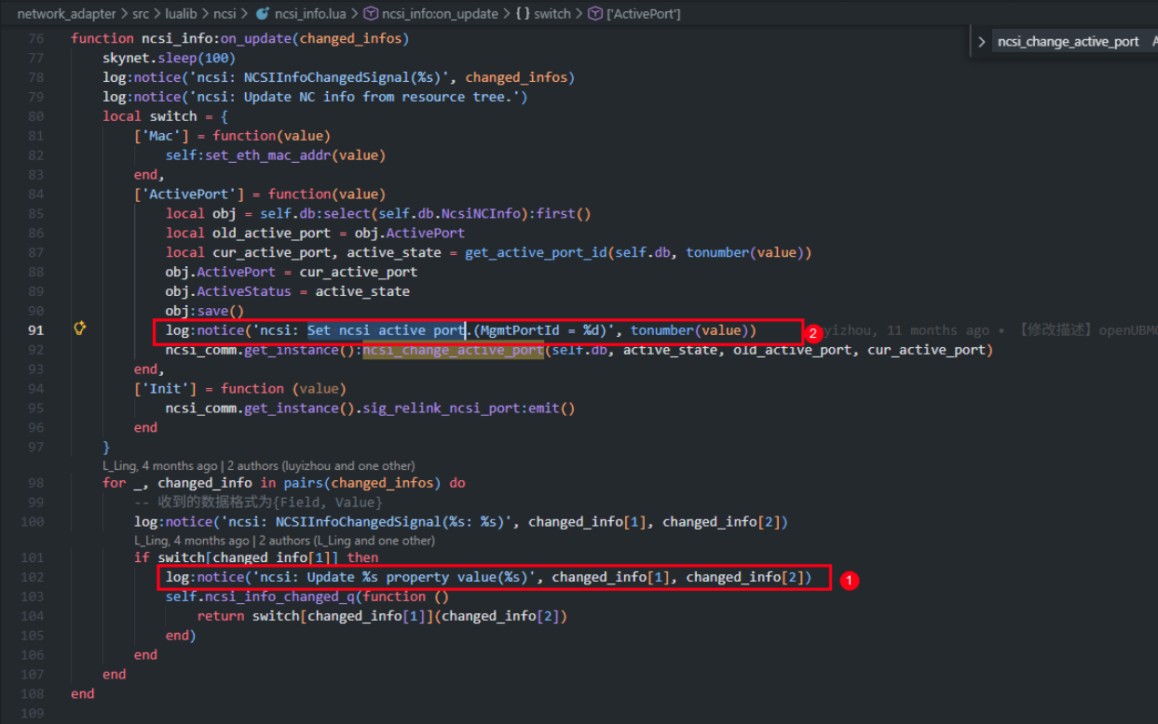Viewport: 1158px width, 724px height.
Task: Click the braces icon before switch breadcrumb
Action: [521, 14]
